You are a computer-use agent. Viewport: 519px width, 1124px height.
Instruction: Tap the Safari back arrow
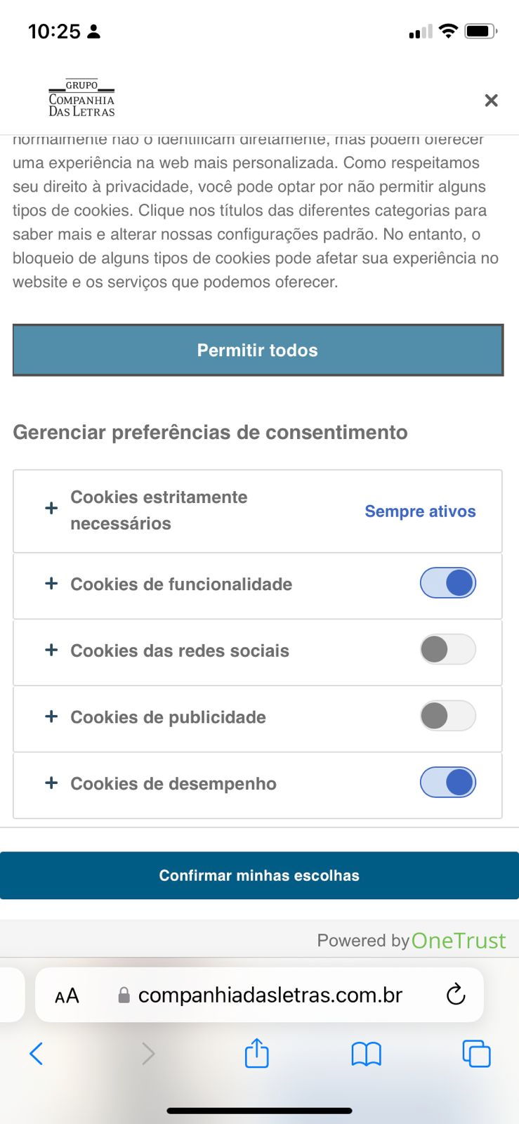[x=37, y=1053]
